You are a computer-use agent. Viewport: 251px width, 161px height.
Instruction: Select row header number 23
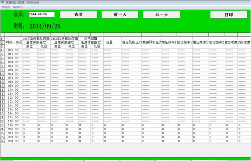[3, 125]
